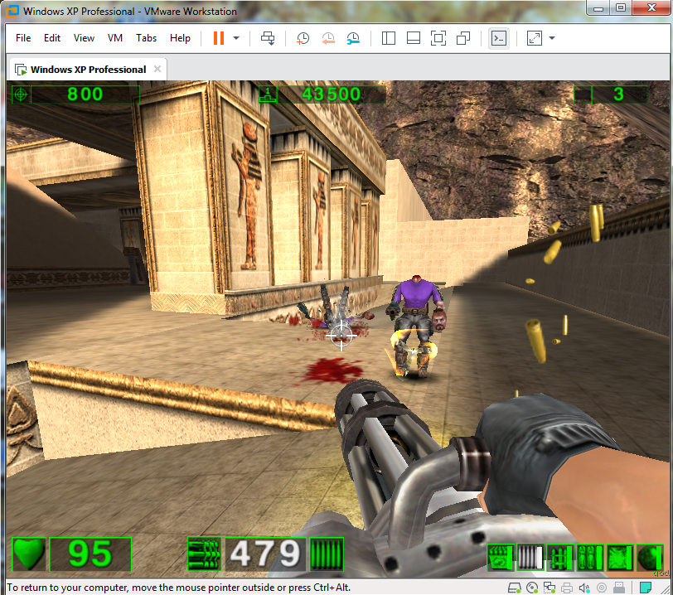Click the hard disk status icon
Viewport: 673px width, 595px height.
[514, 588]
